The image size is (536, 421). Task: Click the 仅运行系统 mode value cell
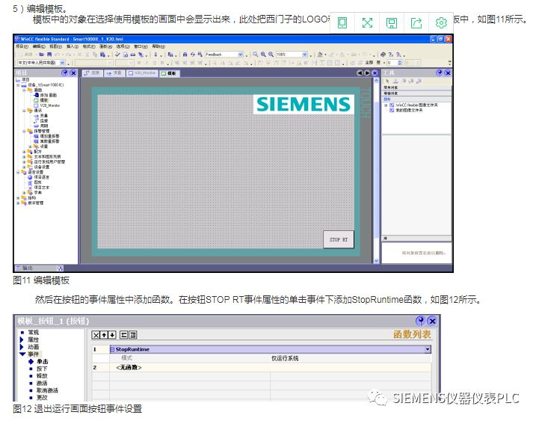(351, 358)
